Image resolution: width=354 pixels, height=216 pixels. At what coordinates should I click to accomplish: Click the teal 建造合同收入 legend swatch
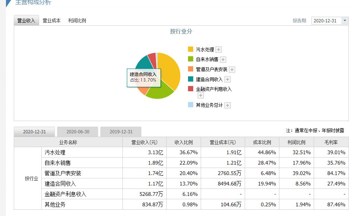coord(191,79)
